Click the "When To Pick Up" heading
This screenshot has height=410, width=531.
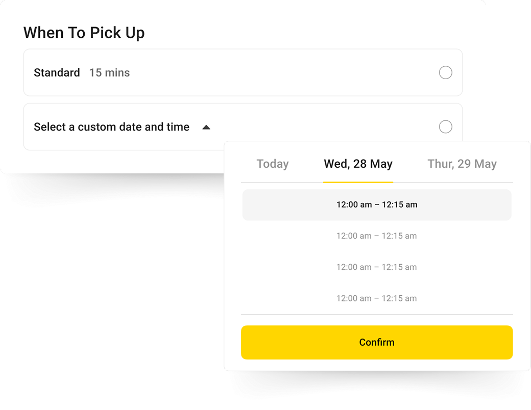pyautogui.click(x=84, y=33)
